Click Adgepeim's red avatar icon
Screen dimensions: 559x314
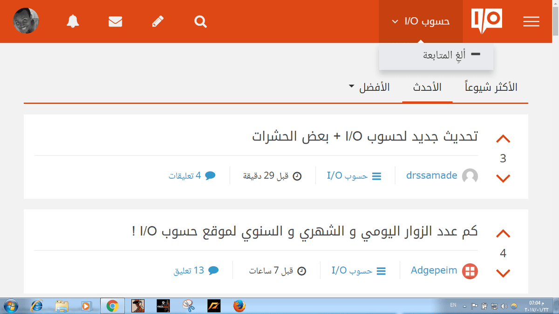click(470, 271)
